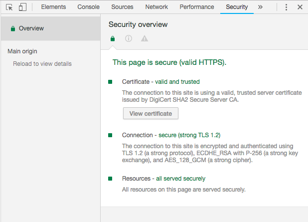308x222 pixels.
Task: Toggle the device toolbar icon
Action: pos(22,7)
